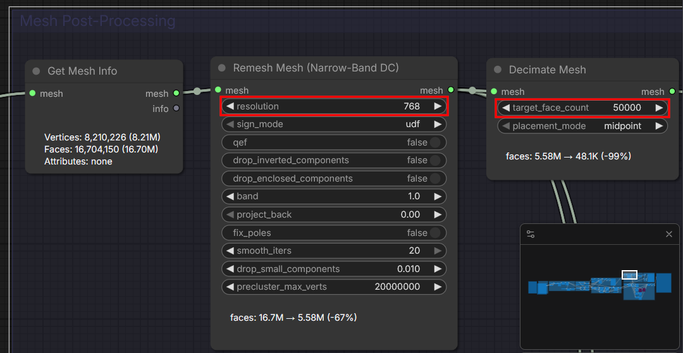Image resolution: width=683 pixels, height=353 pixels.
Task: Click mesh output port on Get Mesh Info
Action: pyautogui.click(x=176, y=93)
